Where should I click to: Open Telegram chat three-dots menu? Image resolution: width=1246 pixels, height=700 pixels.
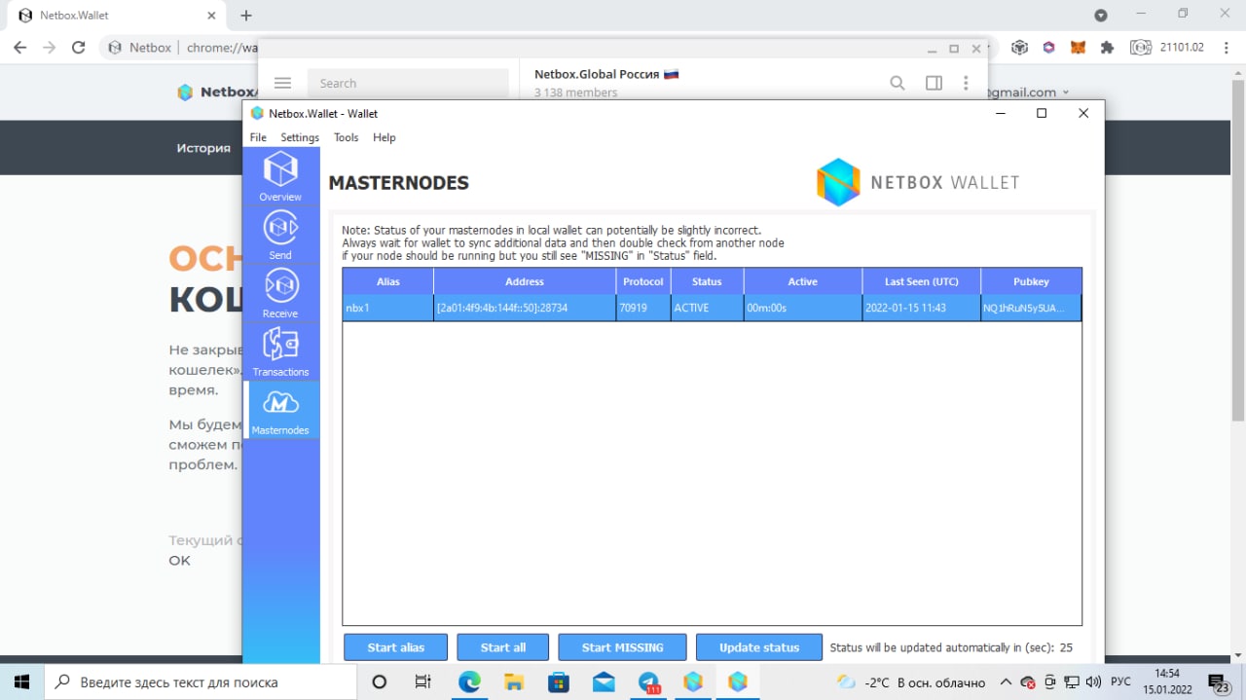[x=966, y=83]
